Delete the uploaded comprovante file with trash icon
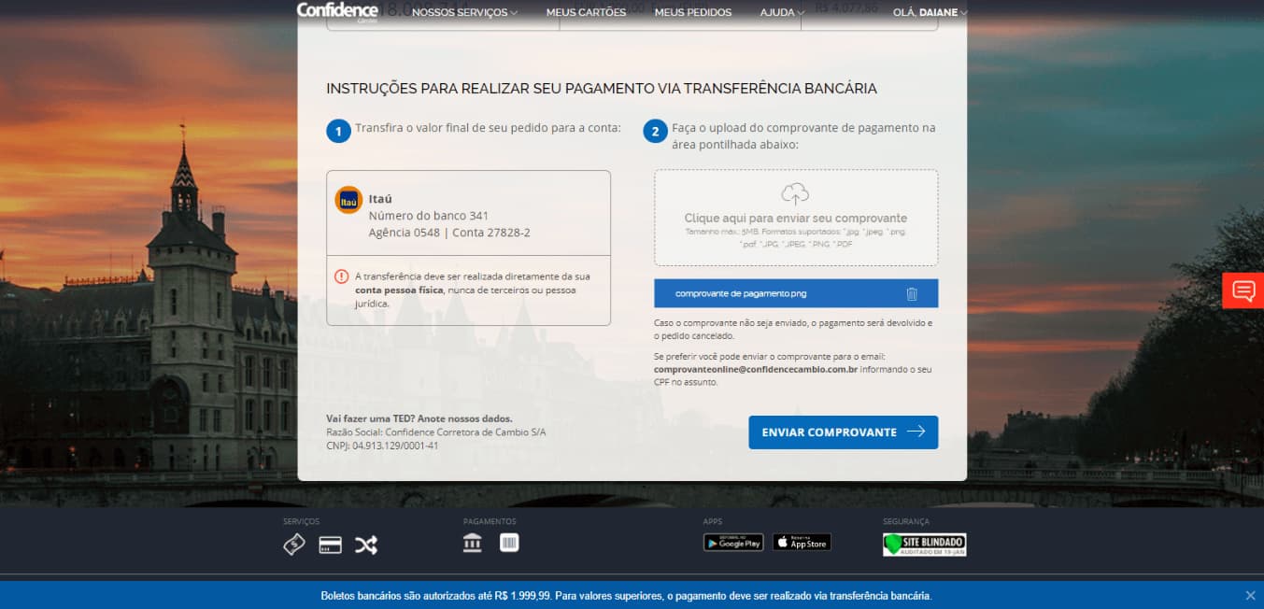 click(912, 294)
